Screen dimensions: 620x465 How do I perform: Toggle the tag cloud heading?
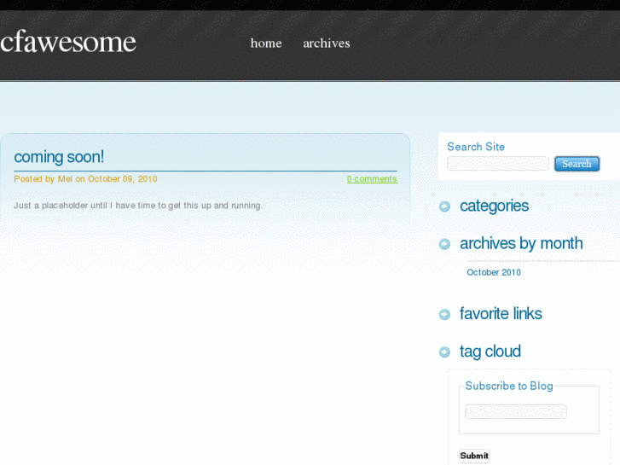(490, 352)
